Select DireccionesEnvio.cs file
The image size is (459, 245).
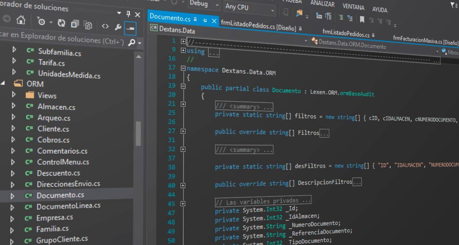click(68, 184)
